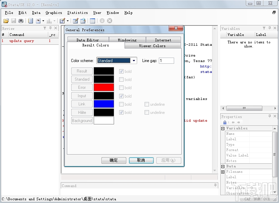The image size is (279, 203).
Task: Bring graphs to front with Graph icon
Action: click(49, 20)
